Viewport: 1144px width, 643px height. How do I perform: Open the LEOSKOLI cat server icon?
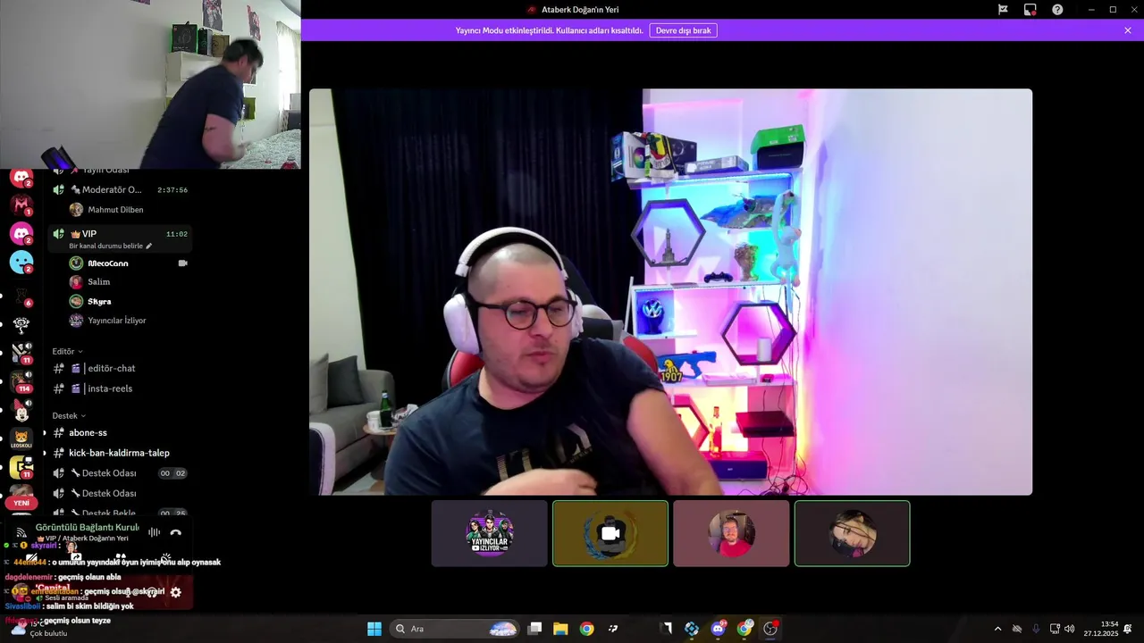21,438
